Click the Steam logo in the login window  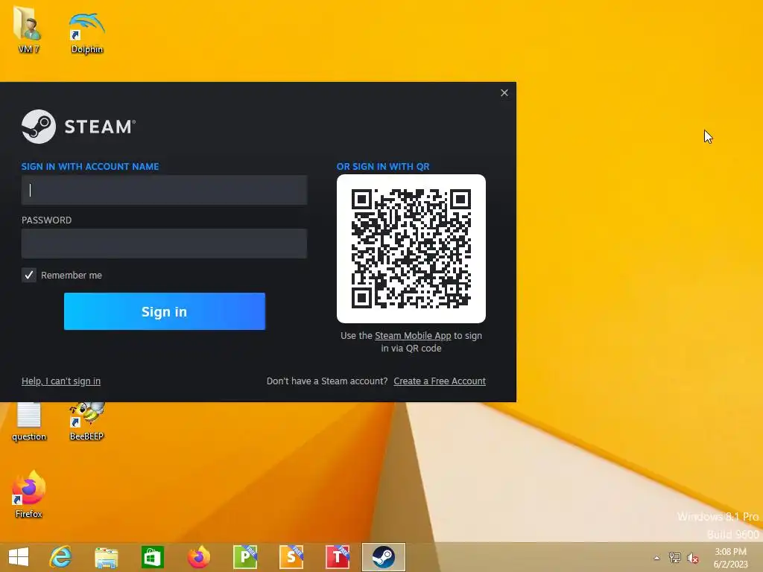point(78,127)
